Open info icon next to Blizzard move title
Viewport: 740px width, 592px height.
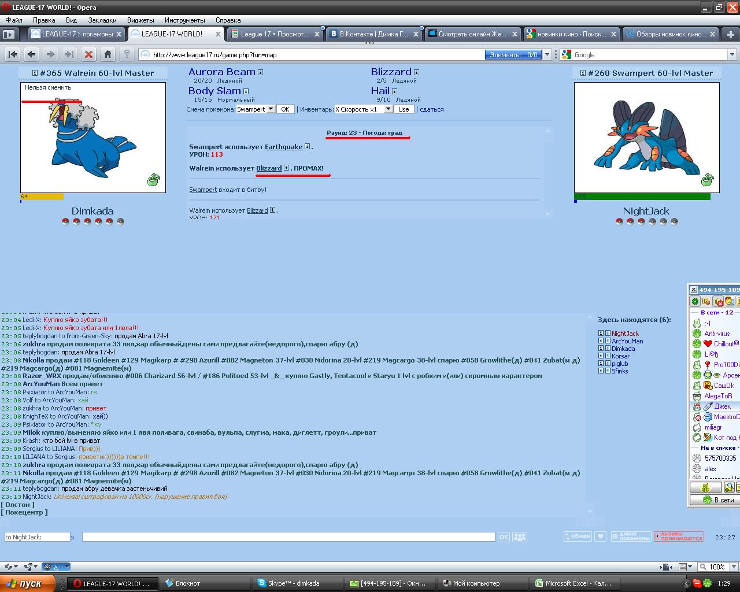[416, 72]
